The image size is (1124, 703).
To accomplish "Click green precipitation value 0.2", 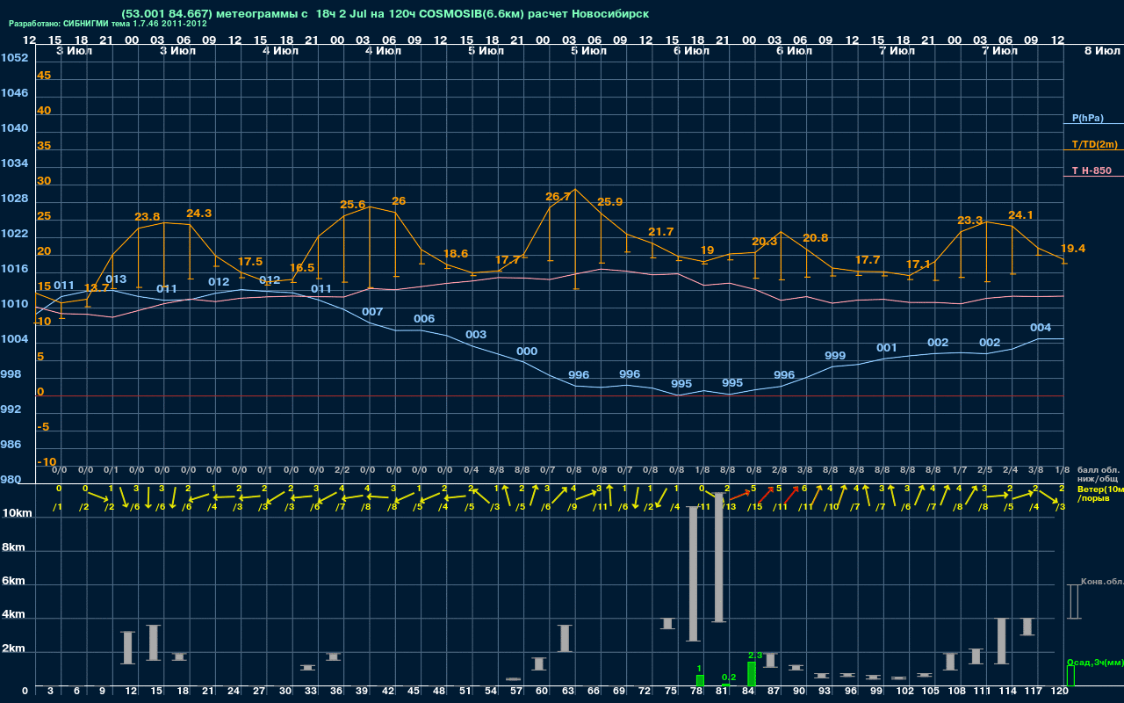I will pyautogui.click(x=729, y=678).
